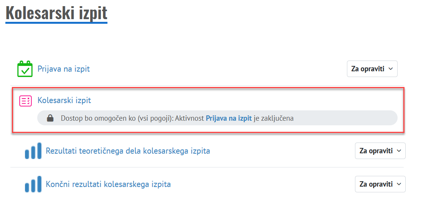Open the Za opraviti dropdown for Prijava na izpit
Image resolution: width=421 pixels, height=205 pixels.
click(372, 69)
